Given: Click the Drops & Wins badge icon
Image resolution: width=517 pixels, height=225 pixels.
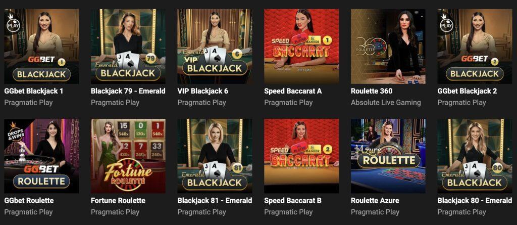Looking at the screenshot, I should tap(14, 131).
